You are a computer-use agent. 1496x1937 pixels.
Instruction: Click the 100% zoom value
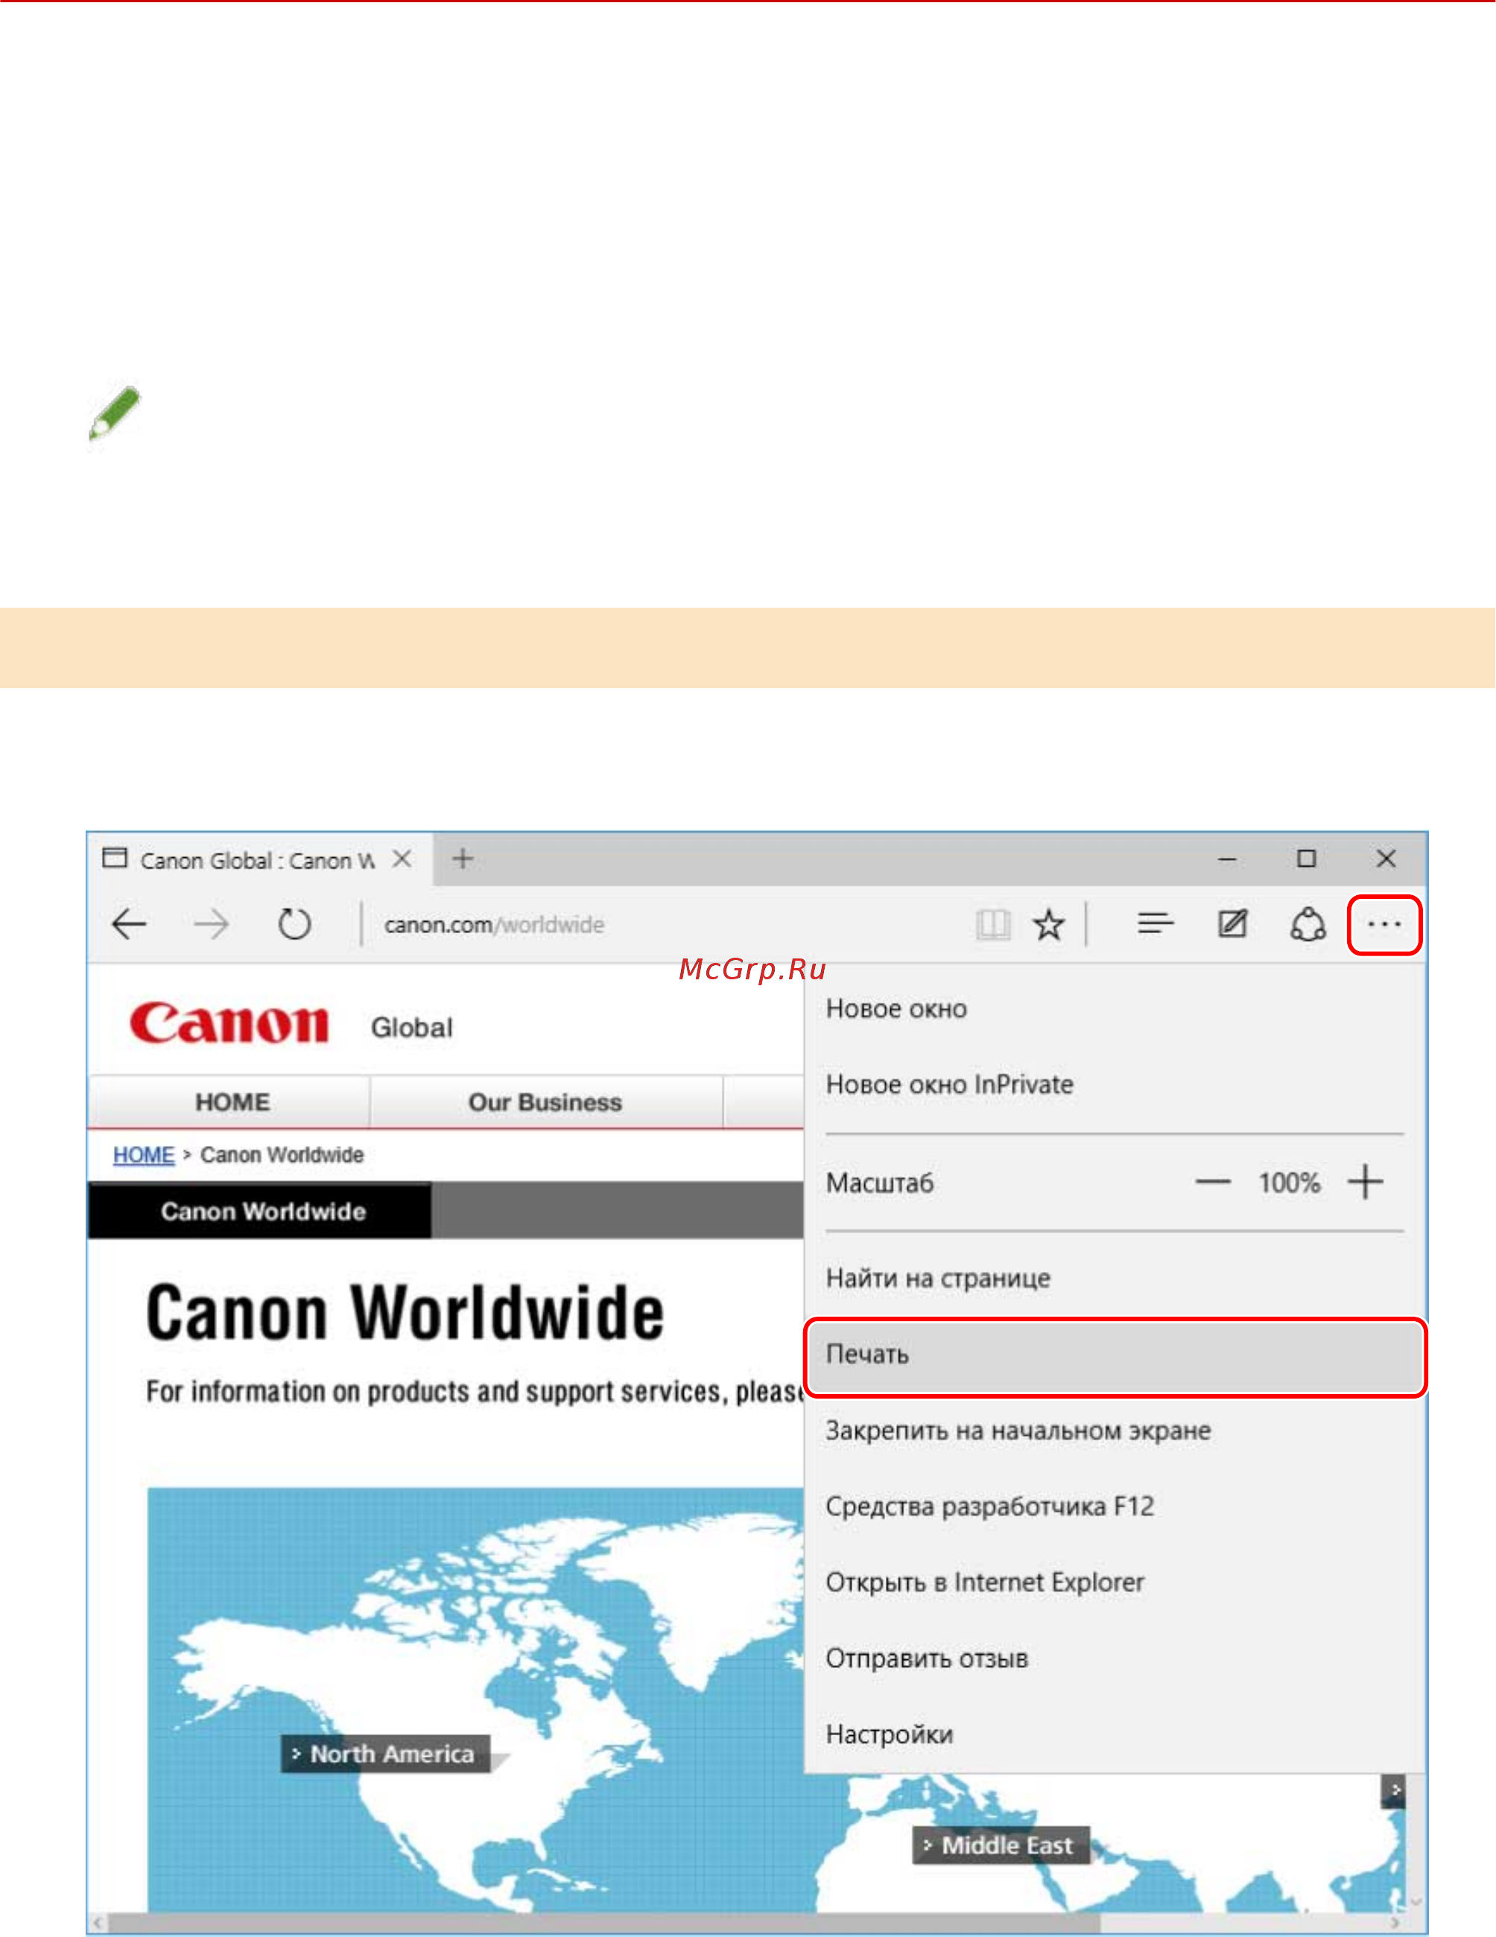pyautogui.click(x=1290, y=1183)
